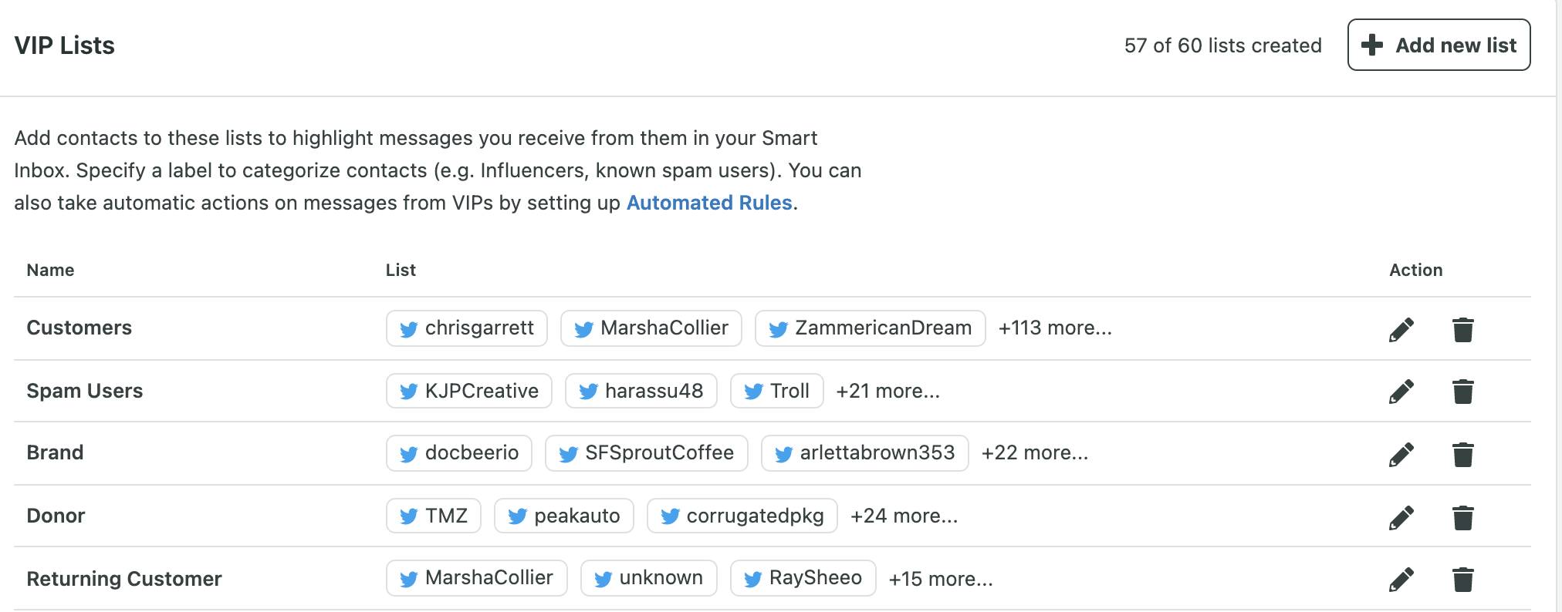The height and width of the screenshot is (612, 1562).
Task: Expand +22 more contacts in Brand
Action: [x=1034, y=453]
